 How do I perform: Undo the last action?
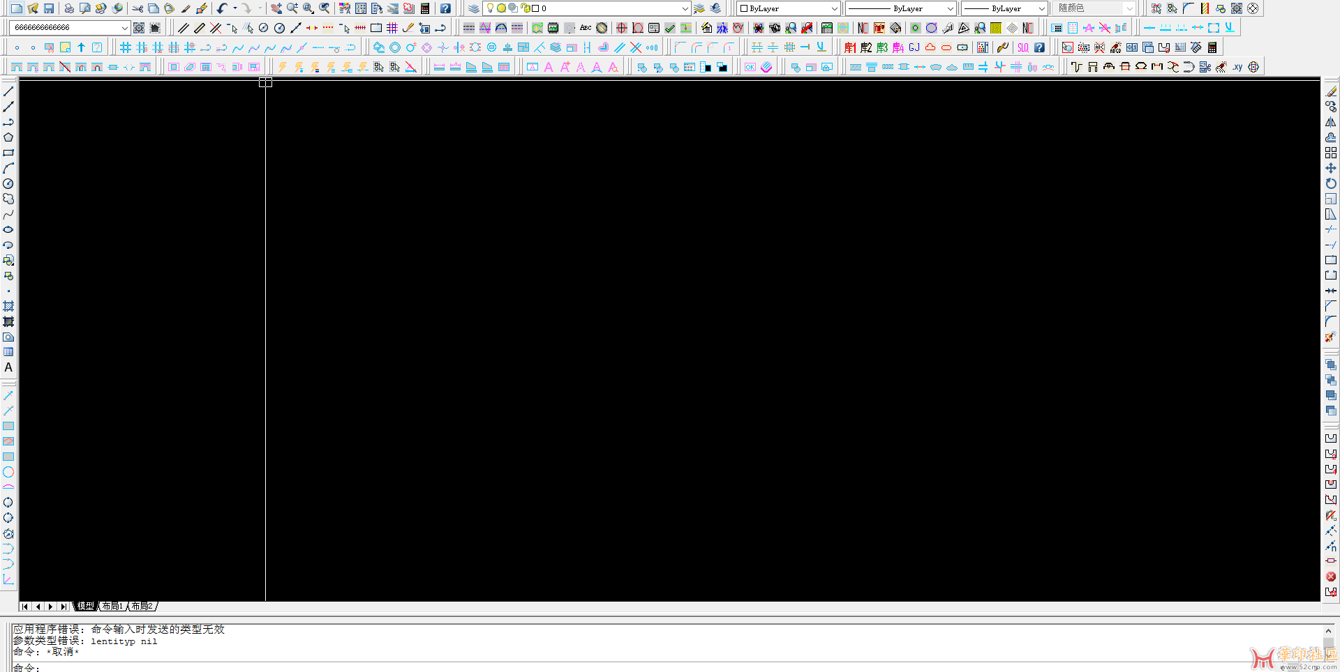(222, 8)
